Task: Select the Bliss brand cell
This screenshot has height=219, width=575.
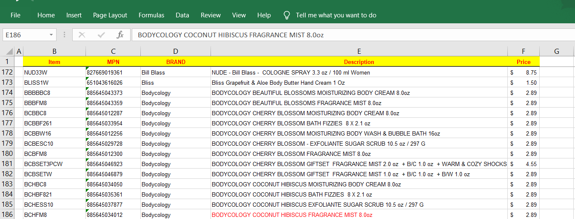Action: [176, 83]
